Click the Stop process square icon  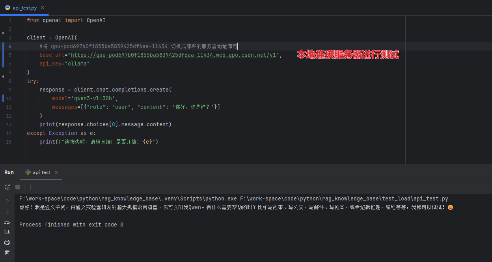(18, 187)
